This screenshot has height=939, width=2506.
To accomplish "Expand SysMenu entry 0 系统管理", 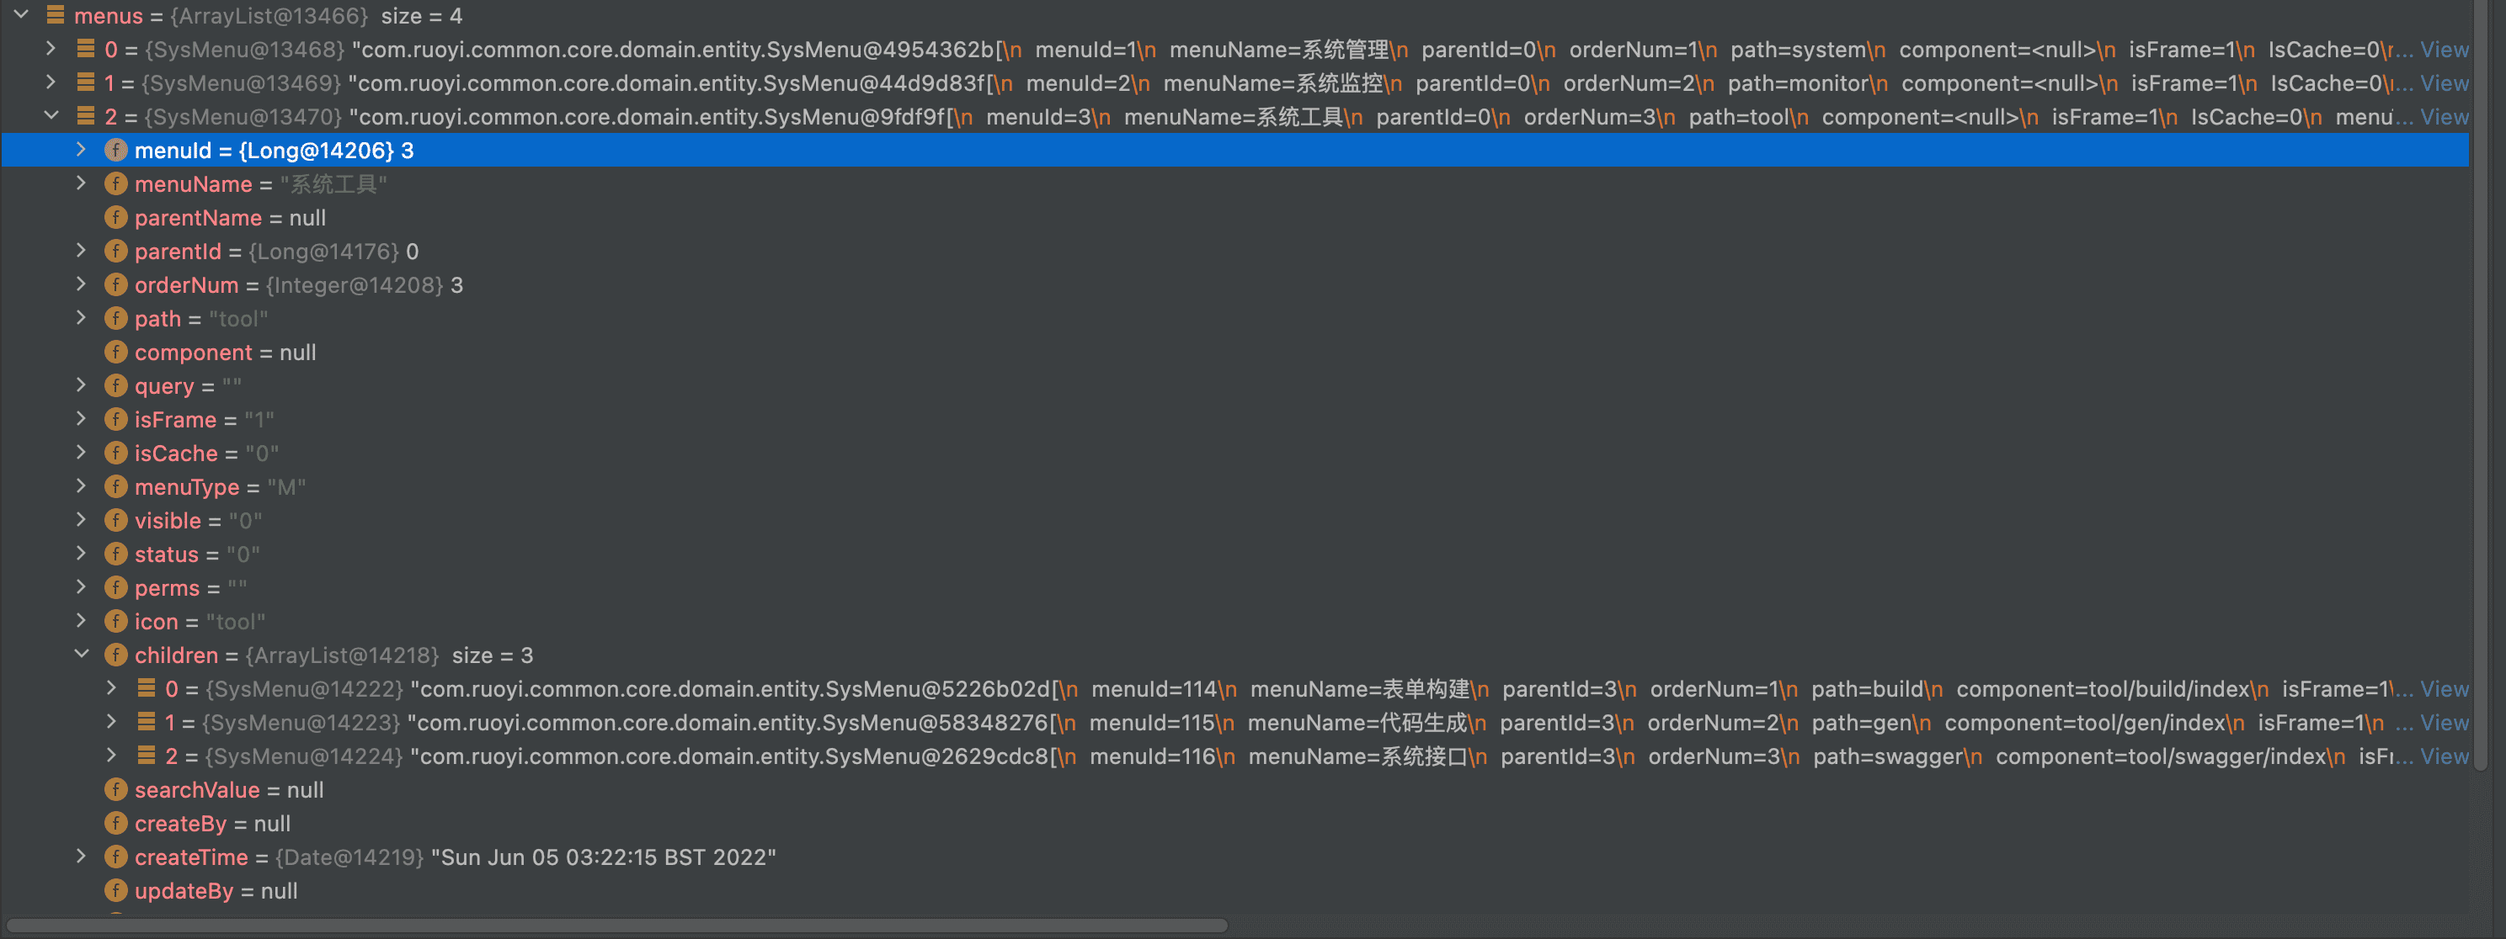I will (51, 48).
